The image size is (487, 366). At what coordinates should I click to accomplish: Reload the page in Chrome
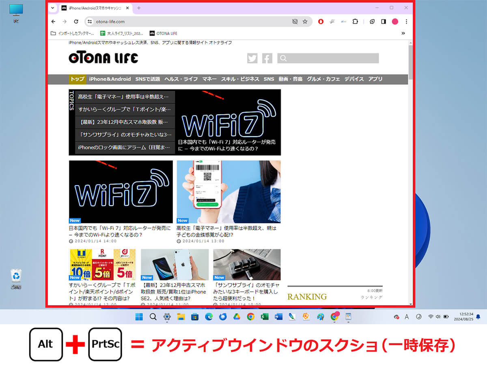coord(76,21)
